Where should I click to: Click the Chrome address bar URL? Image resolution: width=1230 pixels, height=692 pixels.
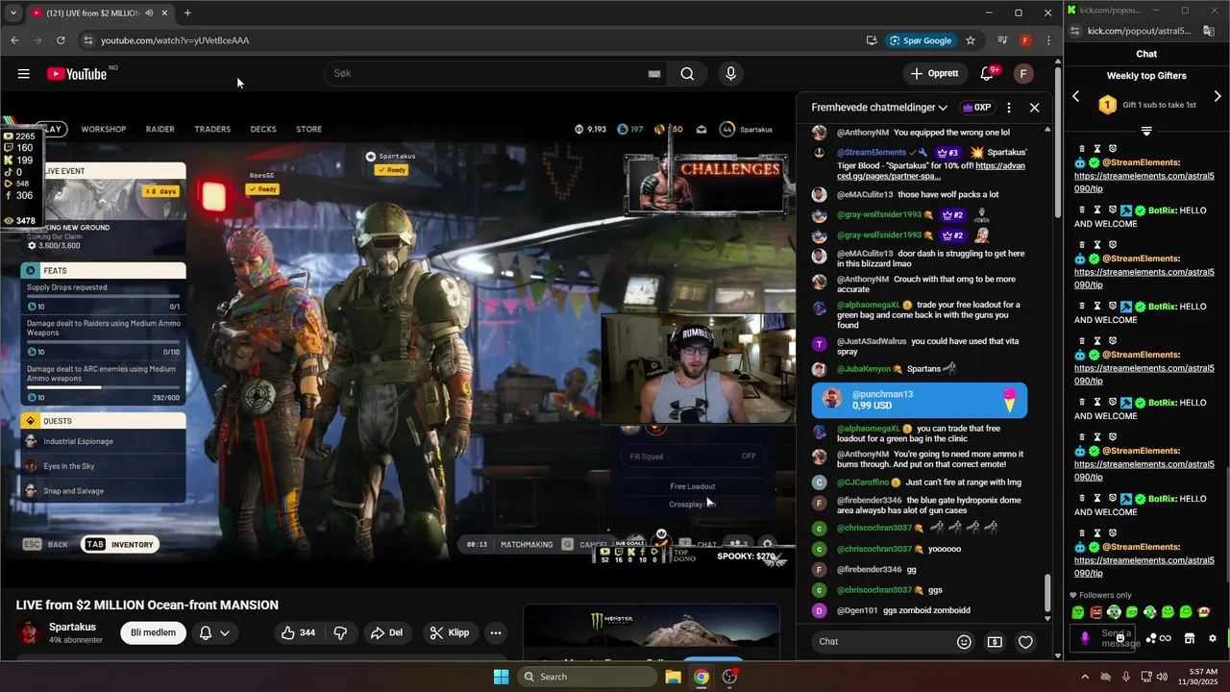pyautogui.click(x=175, y=40)
